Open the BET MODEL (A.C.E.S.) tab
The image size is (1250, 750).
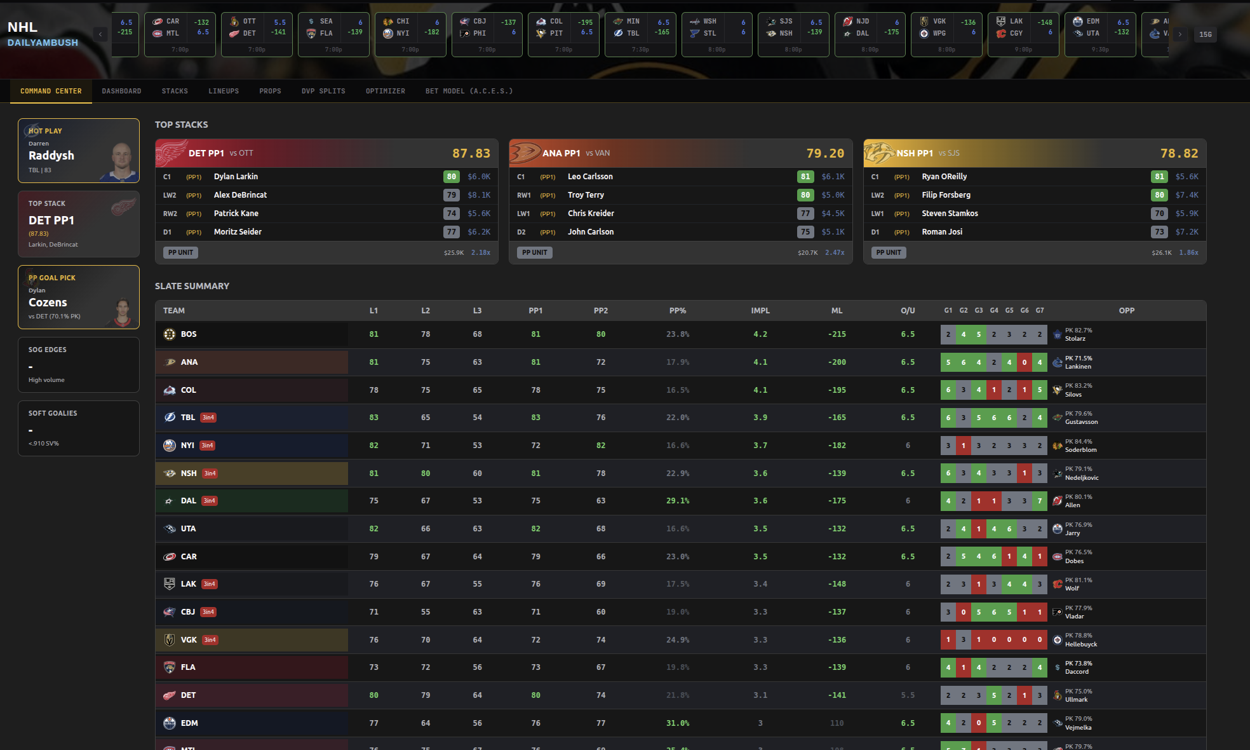click(469, 91)
